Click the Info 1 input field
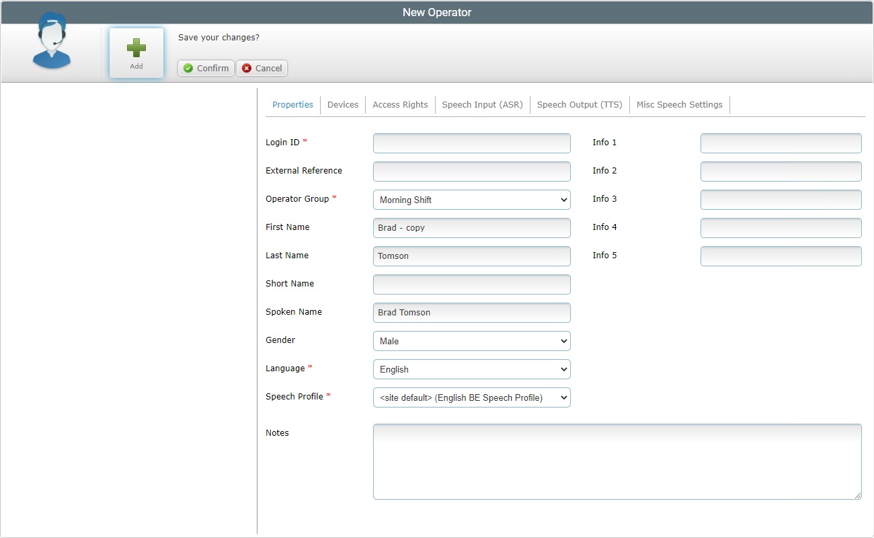The image size is (874, 538). click(781, 143)
